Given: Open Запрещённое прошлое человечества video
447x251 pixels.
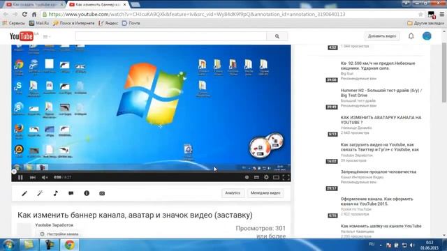Looking at the screenshot, I should click(x=379, y=172).
